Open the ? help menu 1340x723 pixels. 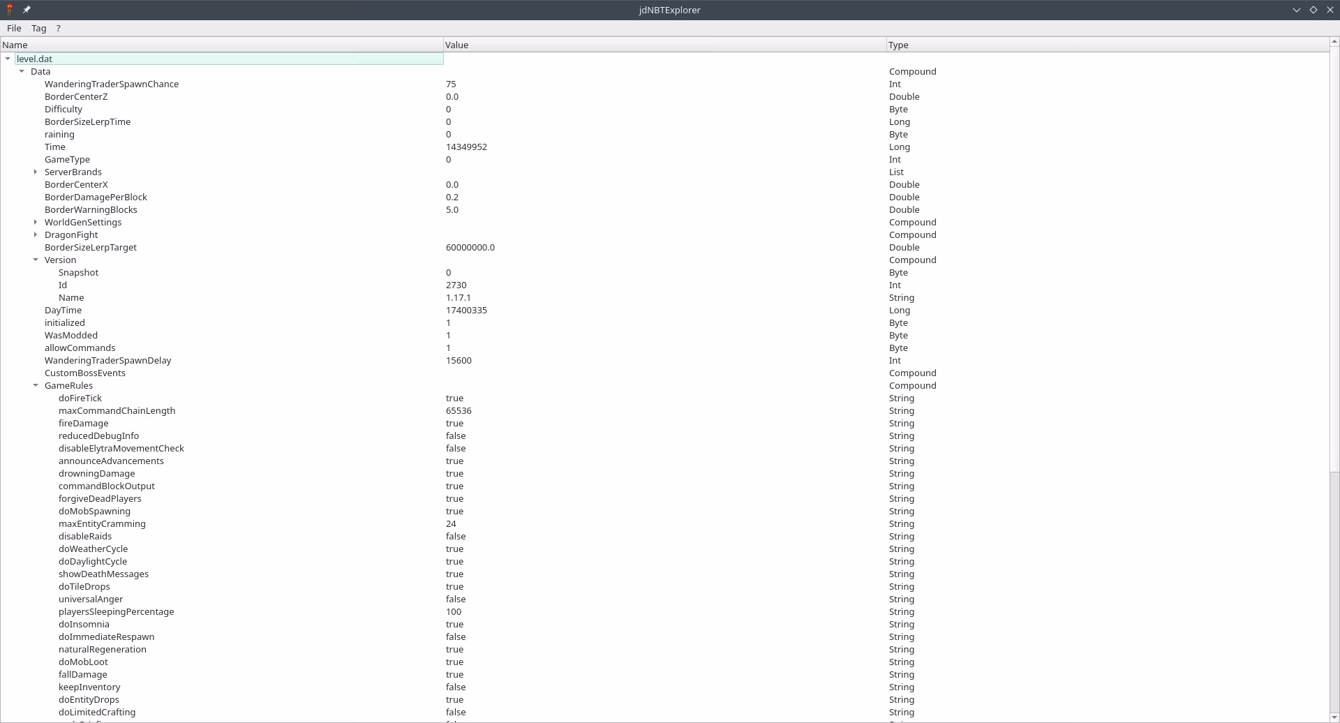(59, 29)
